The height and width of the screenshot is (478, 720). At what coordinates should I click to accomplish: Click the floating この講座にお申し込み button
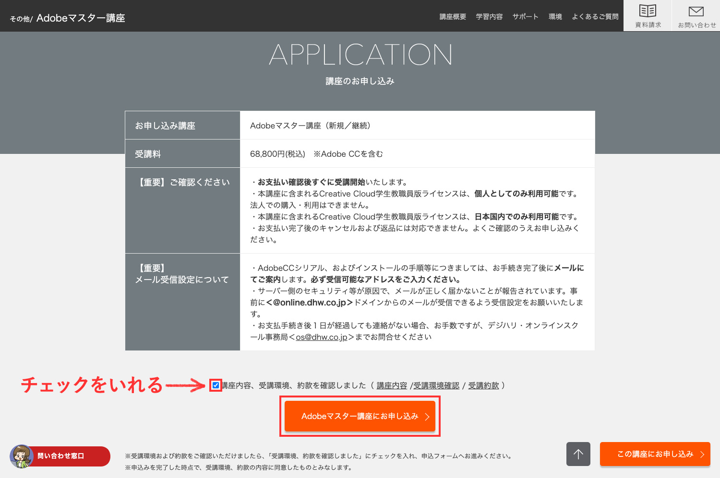655,454
